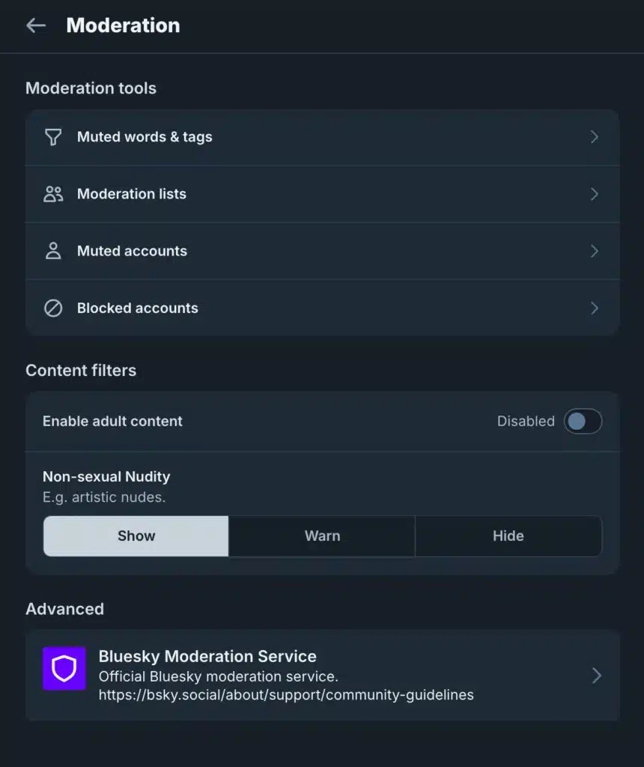Select Show for Non-sexual Nudity
Screen dimensions: 644x767
click(x=136, y=536)
